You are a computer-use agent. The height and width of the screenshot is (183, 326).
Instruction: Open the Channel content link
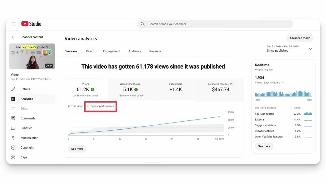pyautogui.click(x=32, y=37)
